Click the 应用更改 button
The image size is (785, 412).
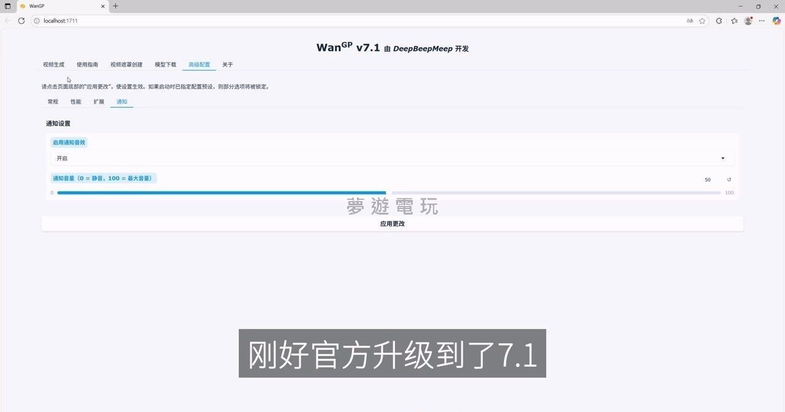(392, 224)
